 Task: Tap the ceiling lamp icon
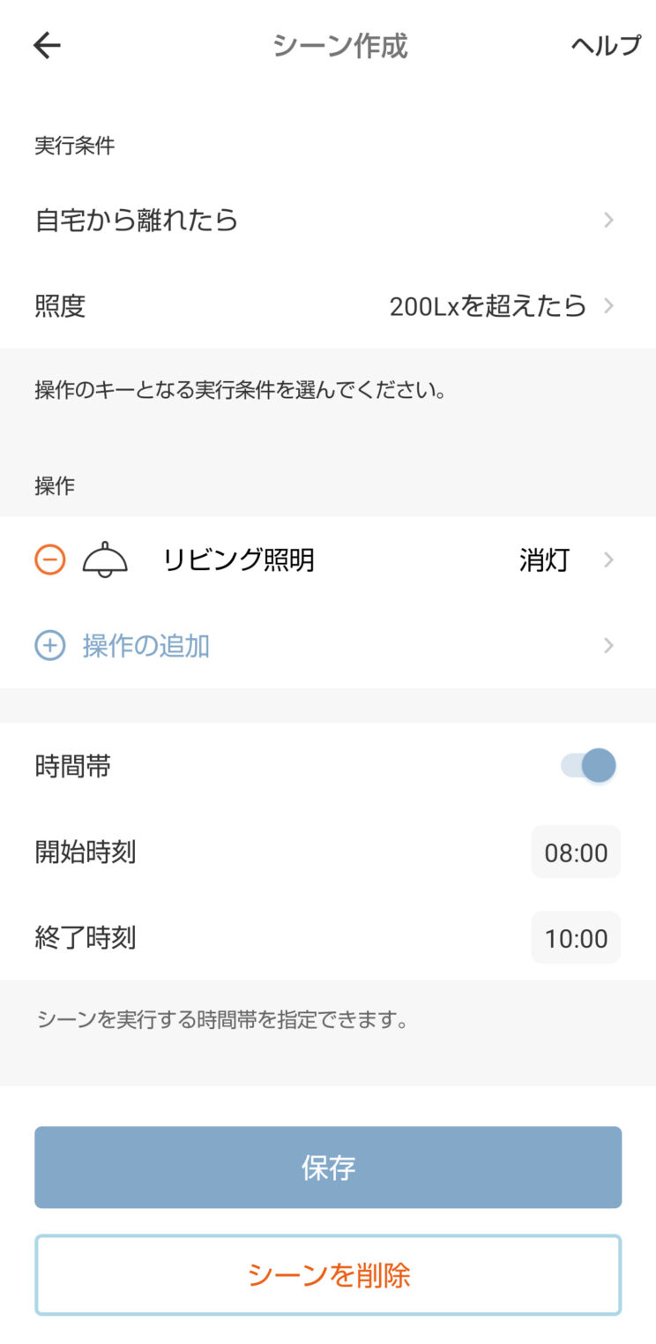[x=105, y=559]
